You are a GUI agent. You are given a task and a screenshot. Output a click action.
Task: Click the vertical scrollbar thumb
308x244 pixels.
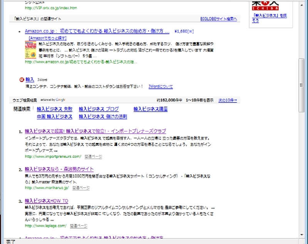[301, 85]
